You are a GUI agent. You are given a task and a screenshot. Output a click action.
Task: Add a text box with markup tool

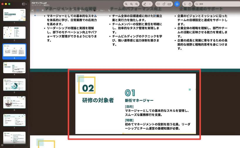pyautogui.click(x=61, y=10)
